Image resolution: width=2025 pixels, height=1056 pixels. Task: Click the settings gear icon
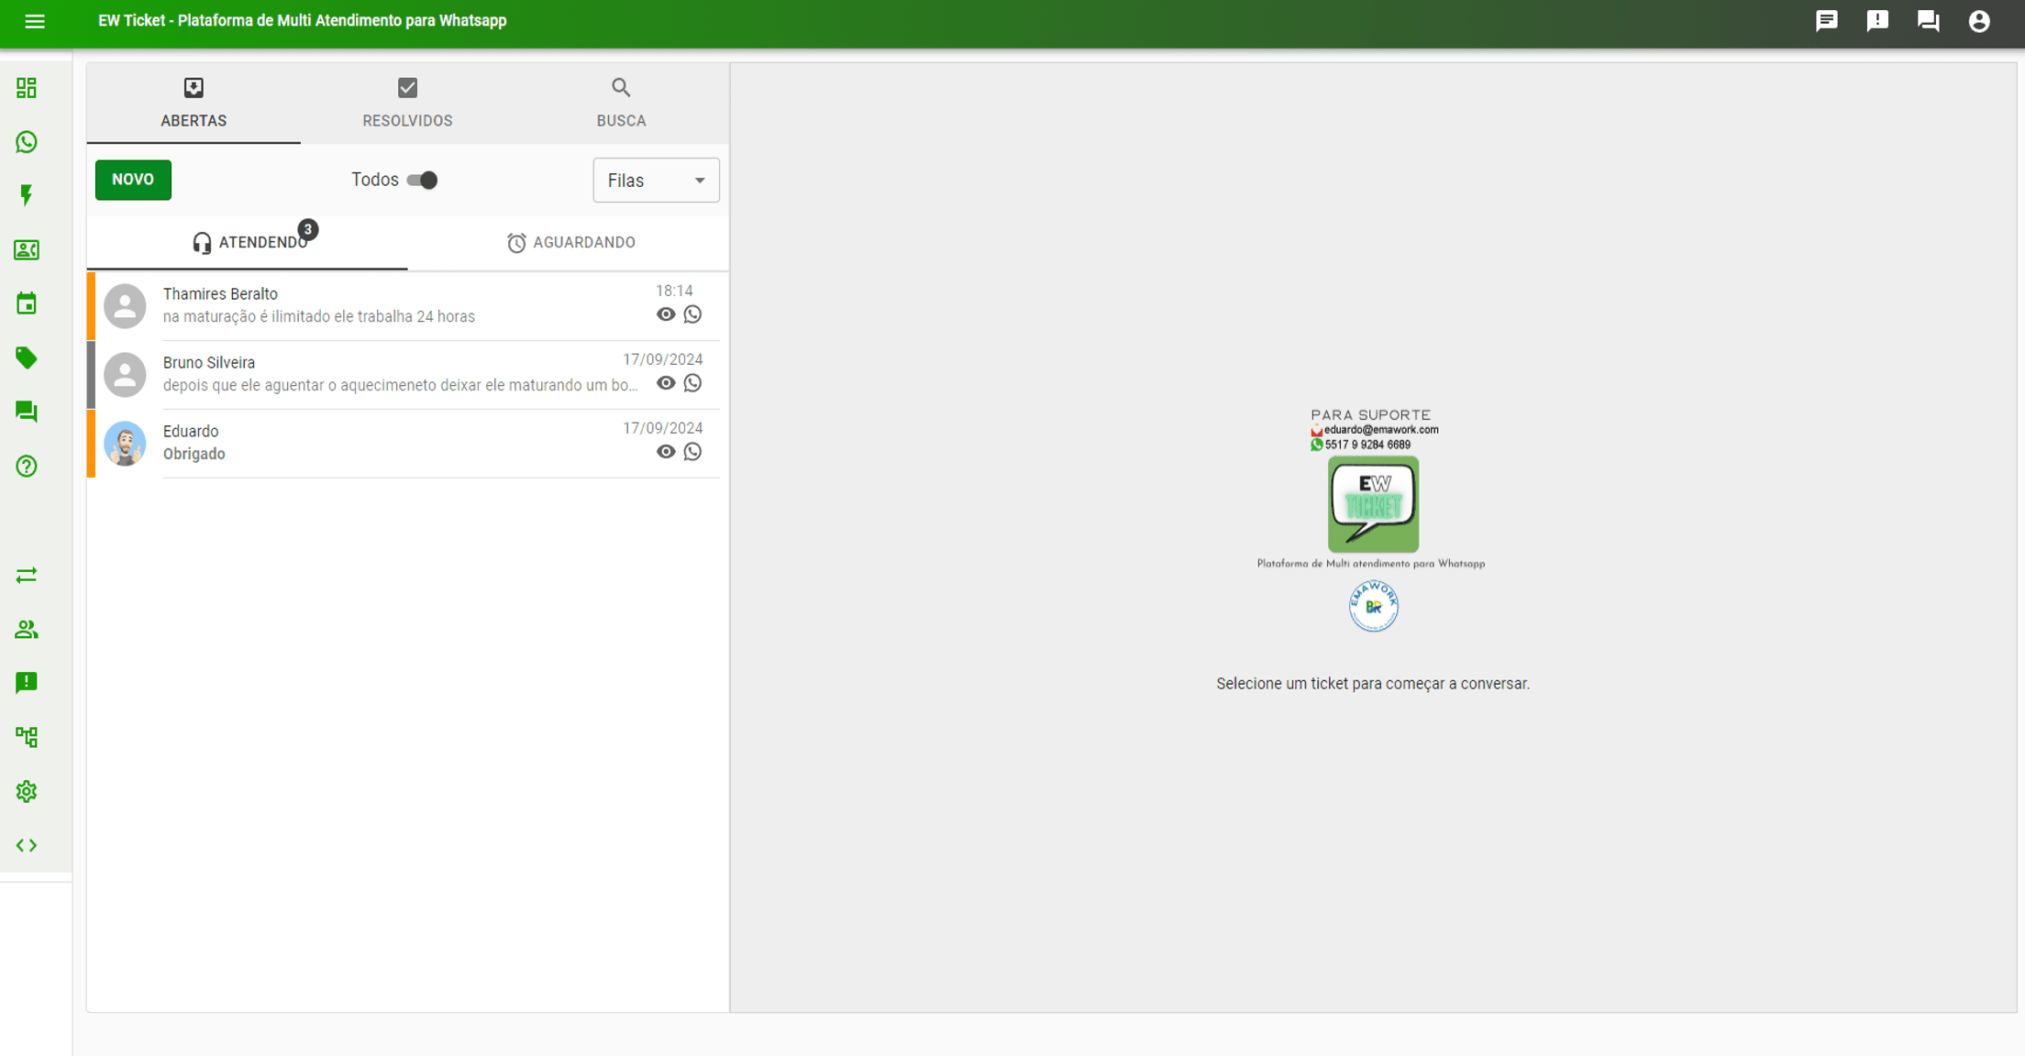[27, 791]
